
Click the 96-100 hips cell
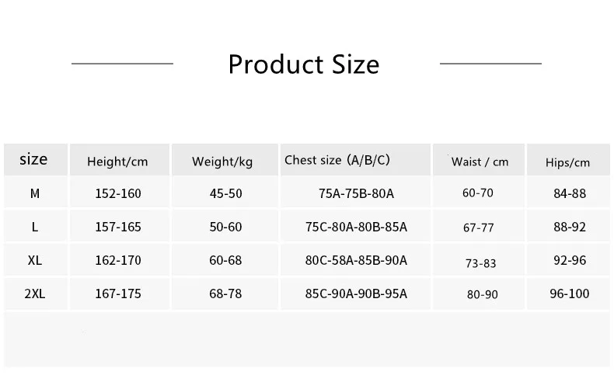pyautogui.click(x=570, y=293)
